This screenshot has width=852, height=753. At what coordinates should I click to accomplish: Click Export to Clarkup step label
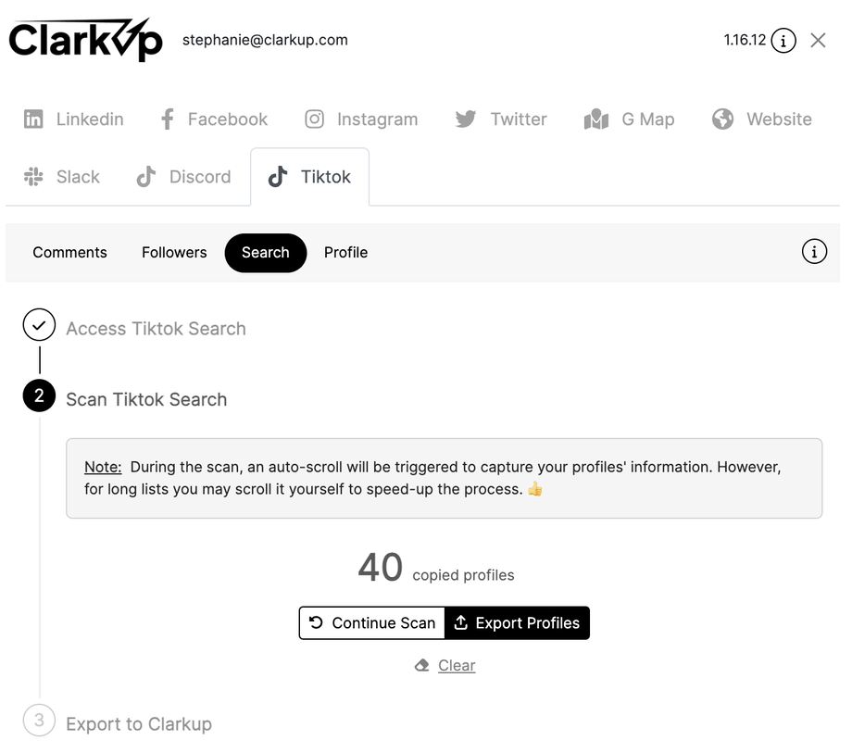pyautogui.click(x=139, y=724)
